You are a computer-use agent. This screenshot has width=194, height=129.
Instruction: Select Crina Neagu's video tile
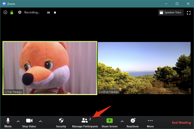[x=50, y=68]
